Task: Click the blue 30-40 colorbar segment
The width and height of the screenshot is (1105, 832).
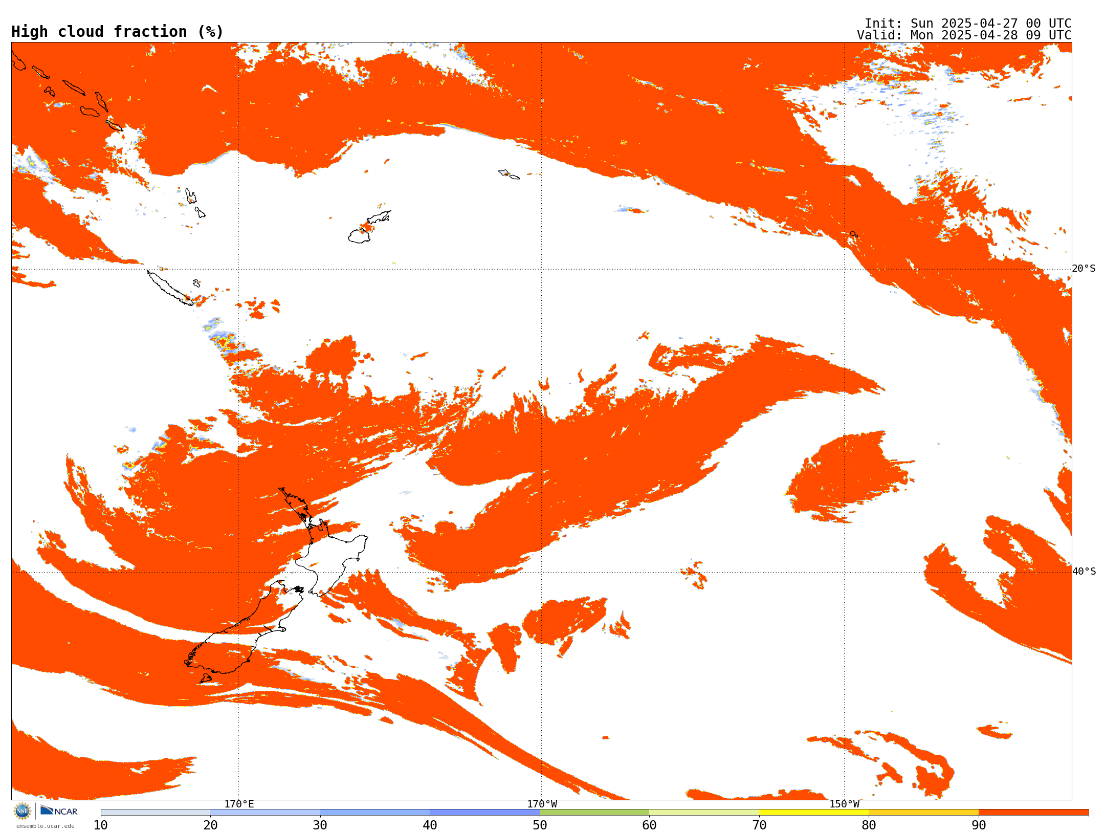Action: (x=375, y=813)
